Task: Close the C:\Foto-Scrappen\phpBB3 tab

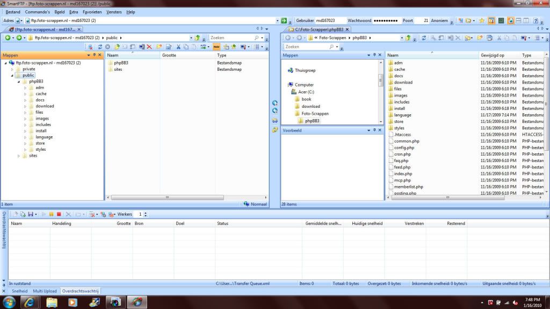Action: click(348, 30)
